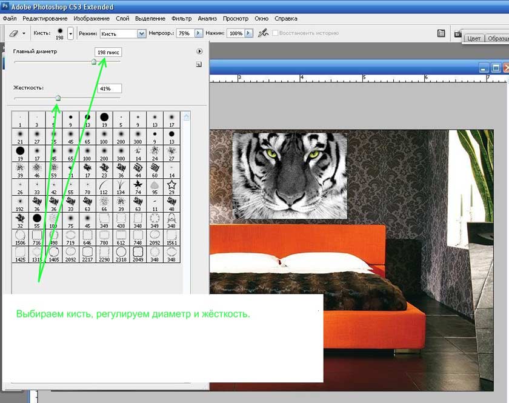
Task: Select the star-shaped brush size 29
Action: pos(171,185)
